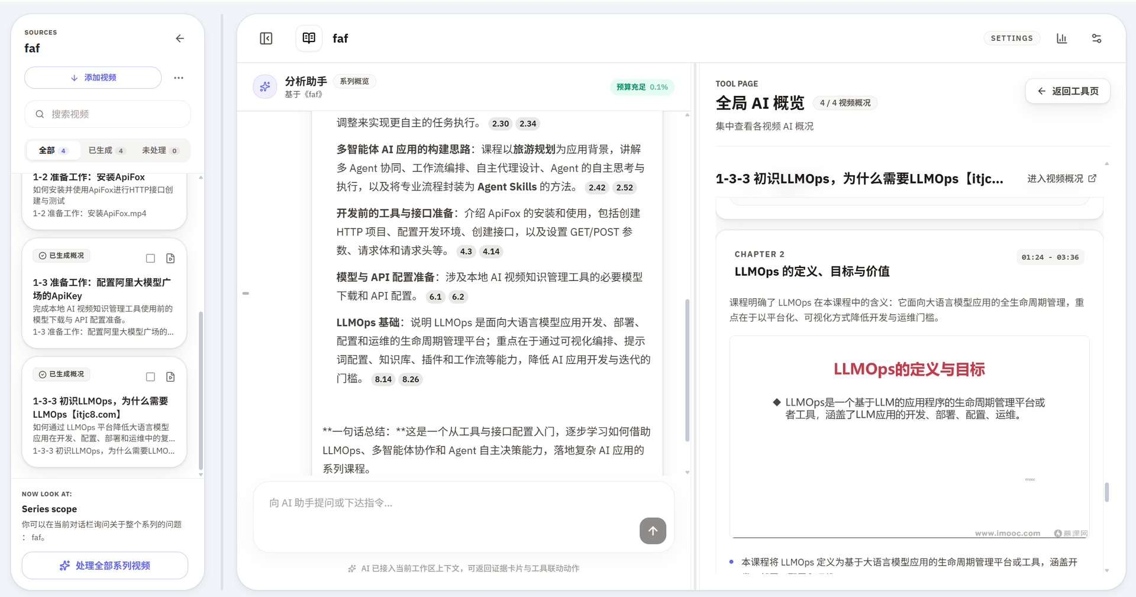
Task: Click the Series scope label
Action: click(x=49, y=509)
